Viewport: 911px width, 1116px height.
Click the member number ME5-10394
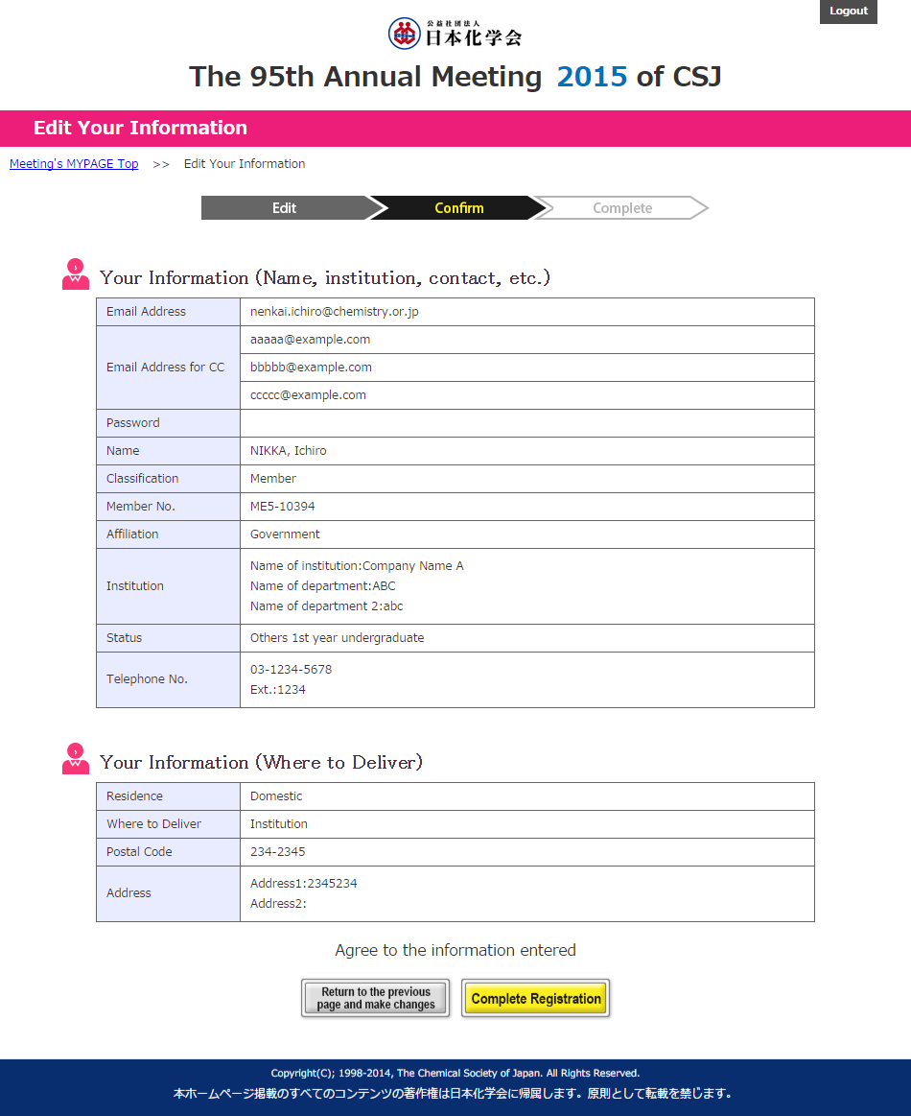tap(282, 506)
